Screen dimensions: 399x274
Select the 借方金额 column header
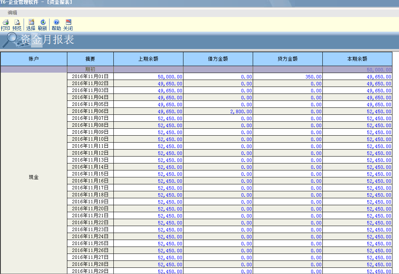pyautogui.click(x=218, y=59)
